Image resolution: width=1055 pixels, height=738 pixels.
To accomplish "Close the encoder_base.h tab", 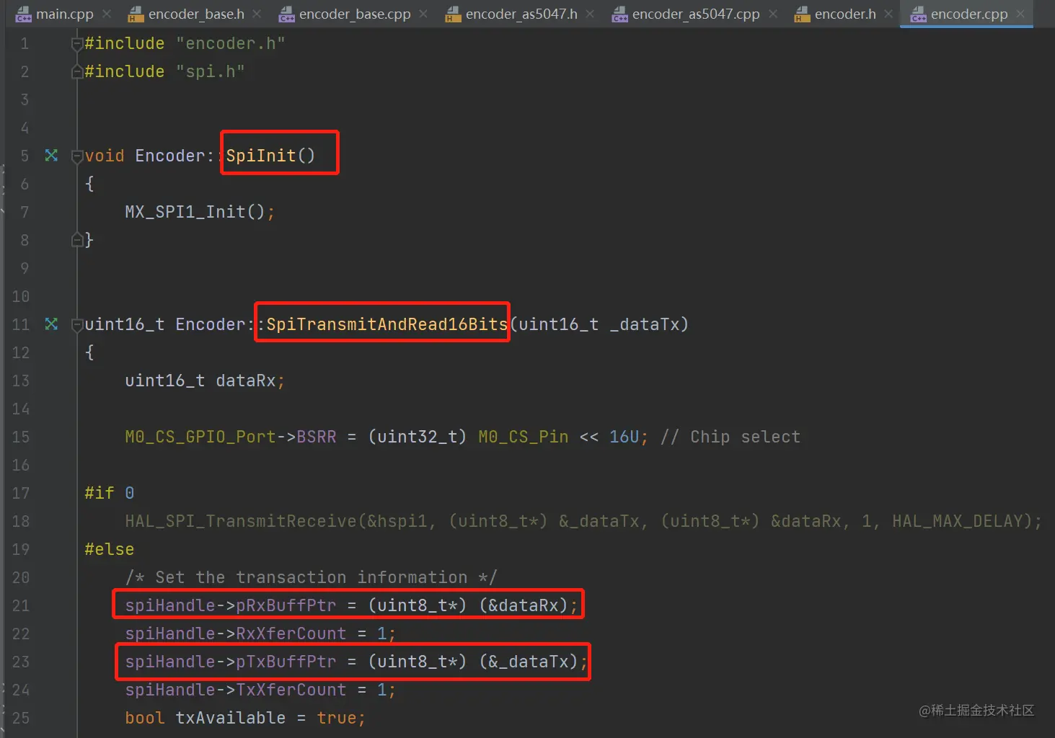I will pos(257,14).
